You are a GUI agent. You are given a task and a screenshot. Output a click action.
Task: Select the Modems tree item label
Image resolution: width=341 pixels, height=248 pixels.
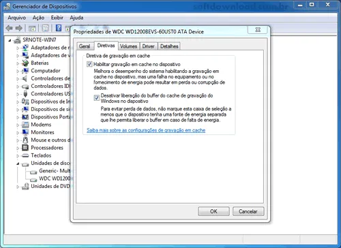click(x=41, y=125)
